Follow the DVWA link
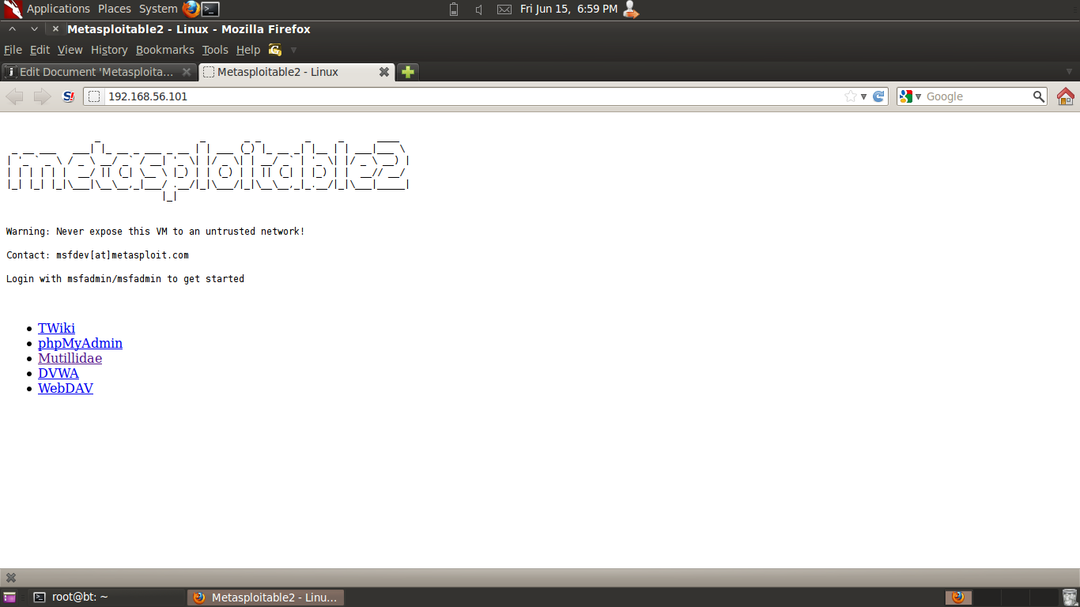Viewport: 1080px width, 607px height. (x=59, y=373)
